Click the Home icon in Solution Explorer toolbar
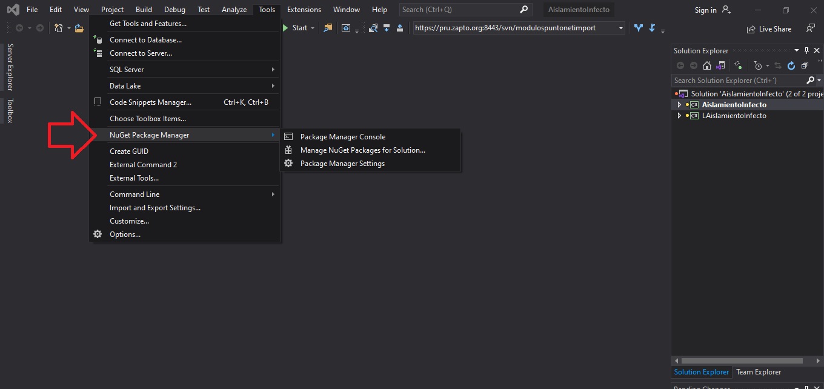The width and height of the screenshot is (824, 389). [x=706, y=65]
